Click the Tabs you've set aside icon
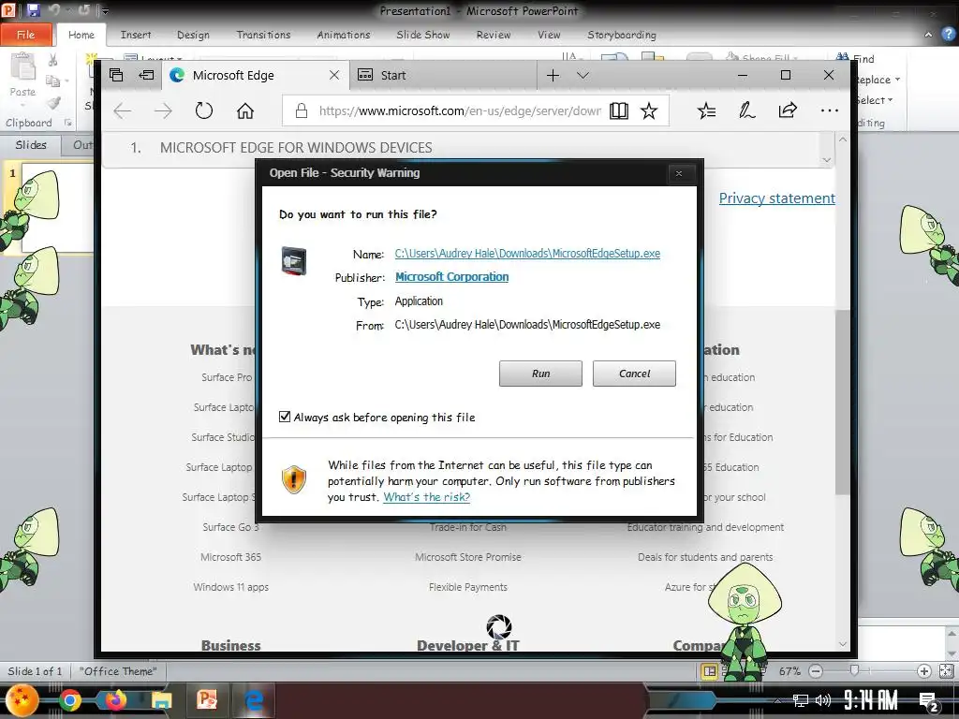Viewport: 959px width, 719px height. pos(116,75)
